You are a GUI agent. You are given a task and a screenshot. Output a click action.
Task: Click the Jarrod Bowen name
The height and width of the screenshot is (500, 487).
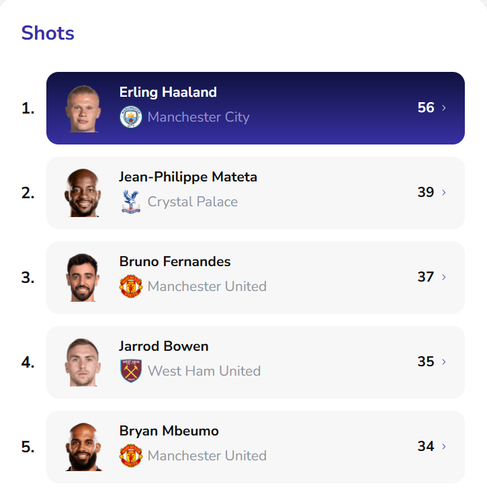[x=164, y=346]
